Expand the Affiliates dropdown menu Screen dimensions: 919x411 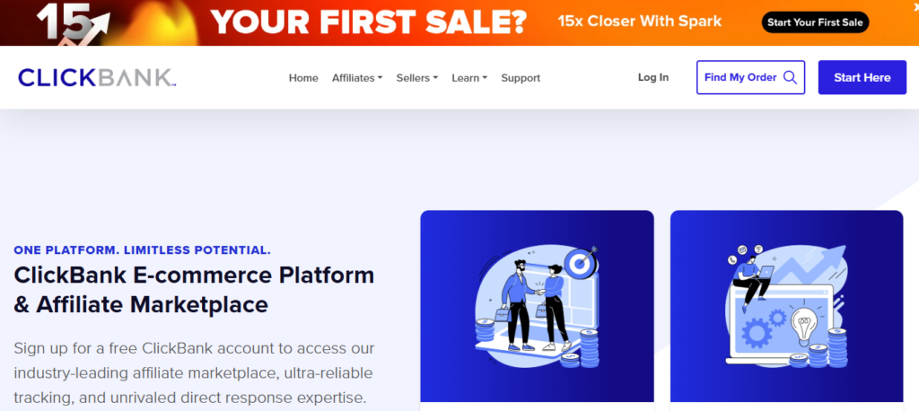coord(357,78)
